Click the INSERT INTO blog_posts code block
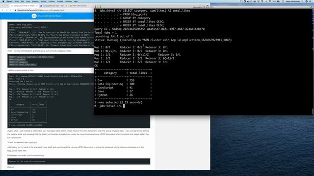The image size is (314, 176). click(x=51, y=35)
